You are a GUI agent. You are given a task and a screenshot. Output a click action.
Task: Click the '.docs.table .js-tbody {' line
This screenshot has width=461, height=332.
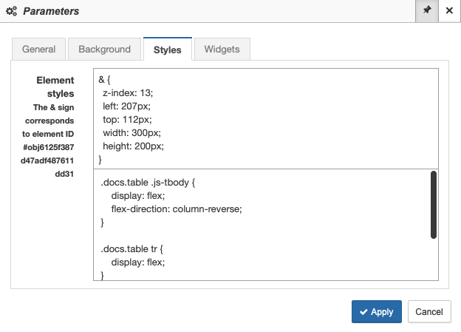pos(148,183)
